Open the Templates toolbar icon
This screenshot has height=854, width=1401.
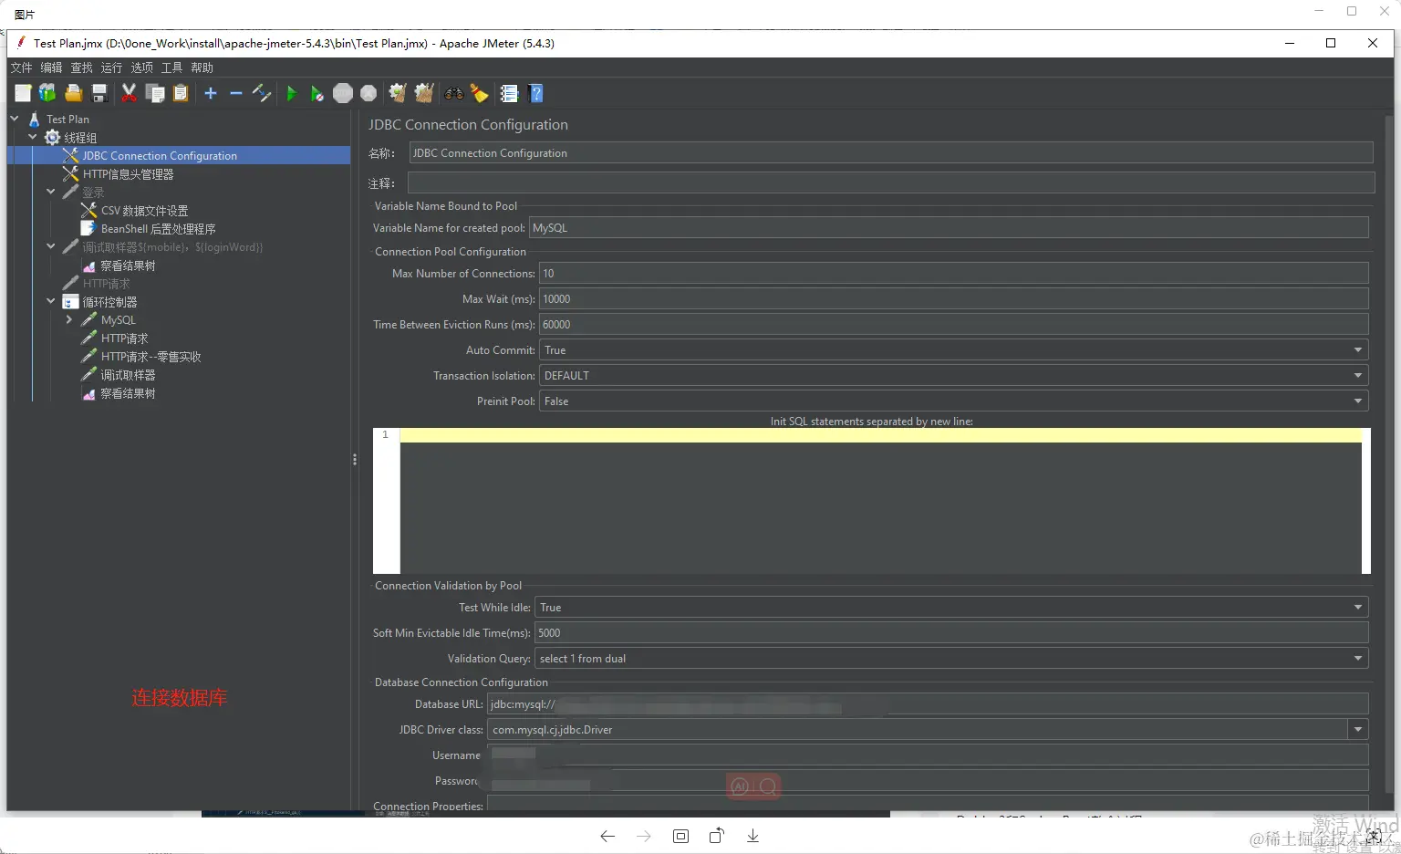47,93
